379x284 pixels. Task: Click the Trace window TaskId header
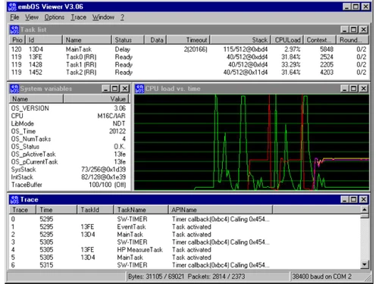pos(95,210)
